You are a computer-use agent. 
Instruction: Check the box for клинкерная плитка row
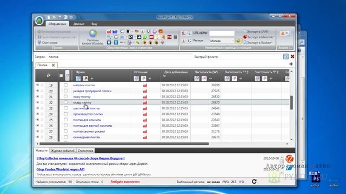click(65, 137)
